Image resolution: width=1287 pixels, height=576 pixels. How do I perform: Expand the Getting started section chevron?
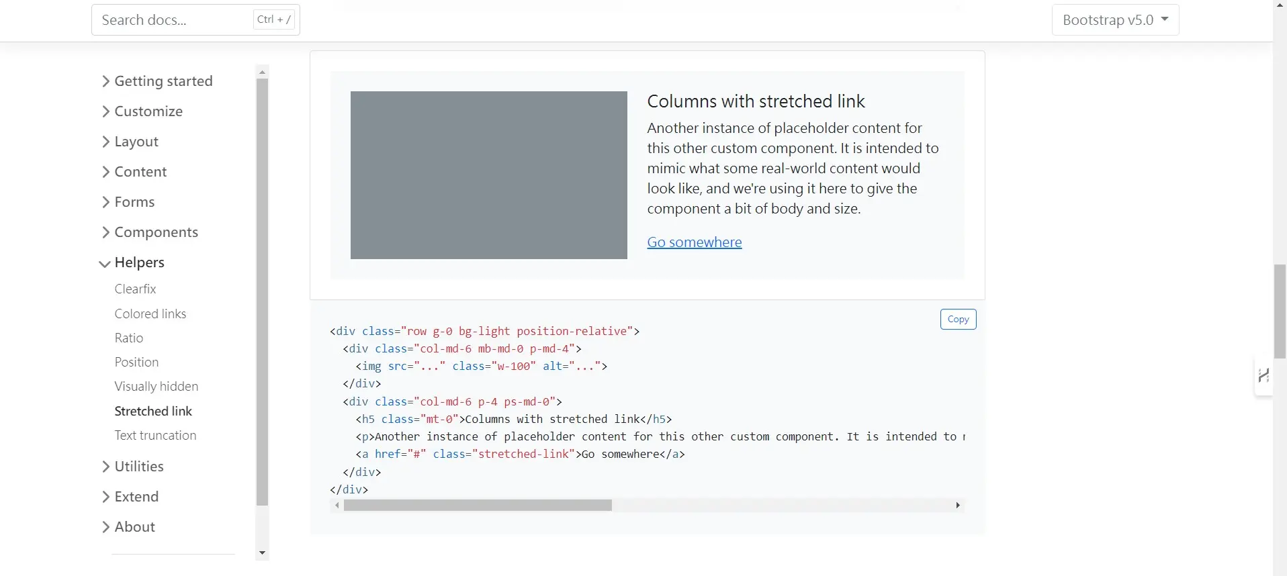tap(105, 81)
